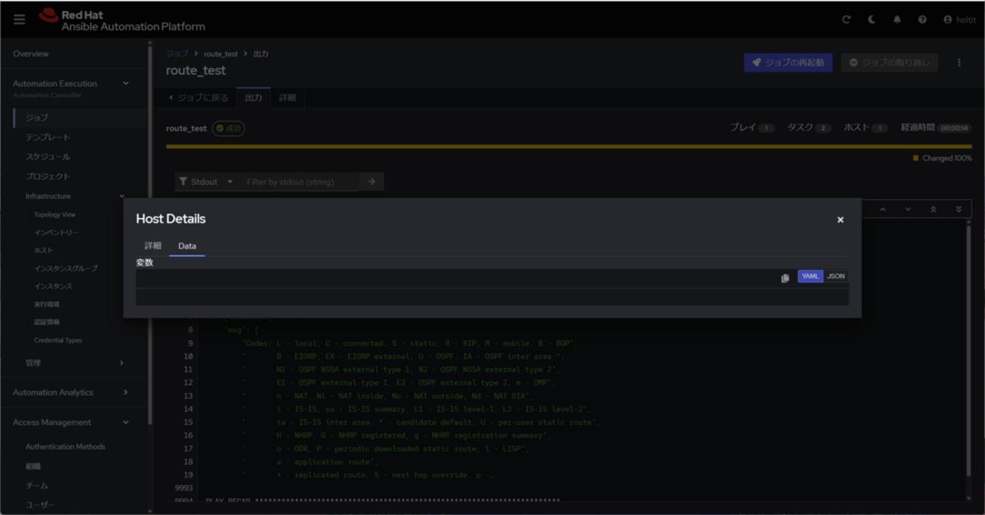Viewport: 985px width, 515px height.
Task: Click the refresh icon in header
Action: [x=846, y=20]
